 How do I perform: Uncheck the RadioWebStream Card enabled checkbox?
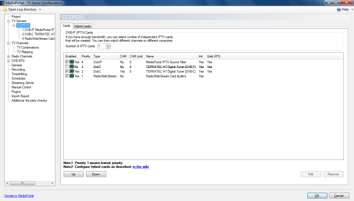(67, 76)
